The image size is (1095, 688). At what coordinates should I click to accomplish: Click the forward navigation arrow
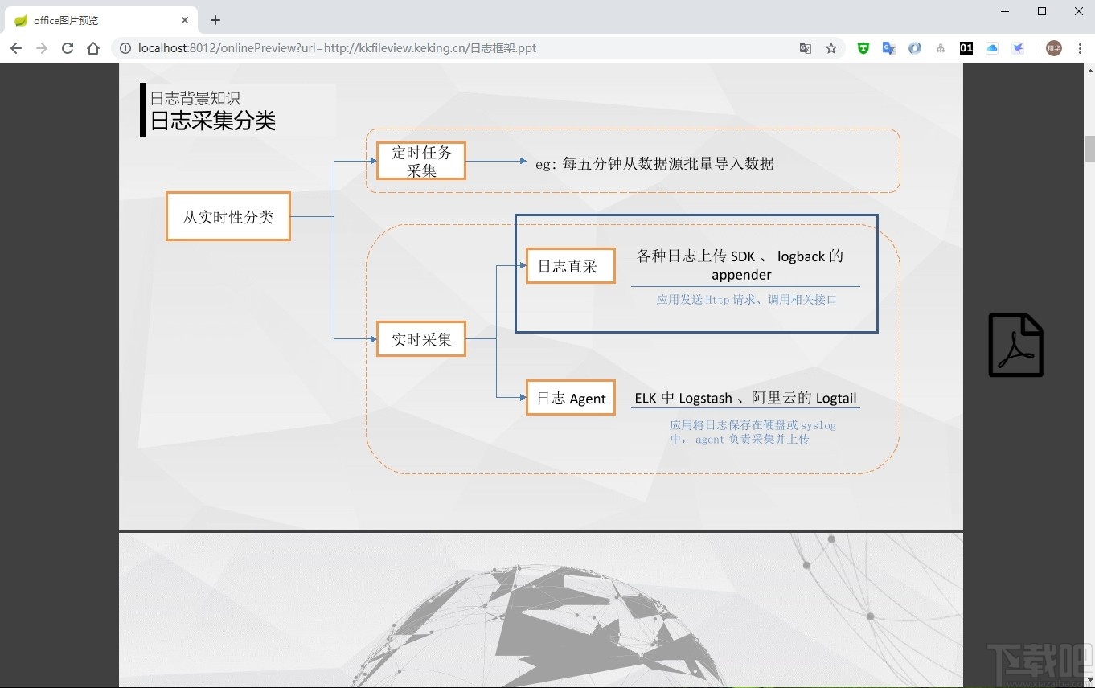pyautogui.click(x=42, y=47)
